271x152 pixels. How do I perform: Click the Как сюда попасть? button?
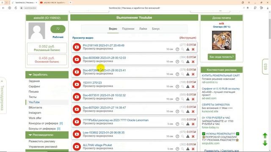[221, 57]
